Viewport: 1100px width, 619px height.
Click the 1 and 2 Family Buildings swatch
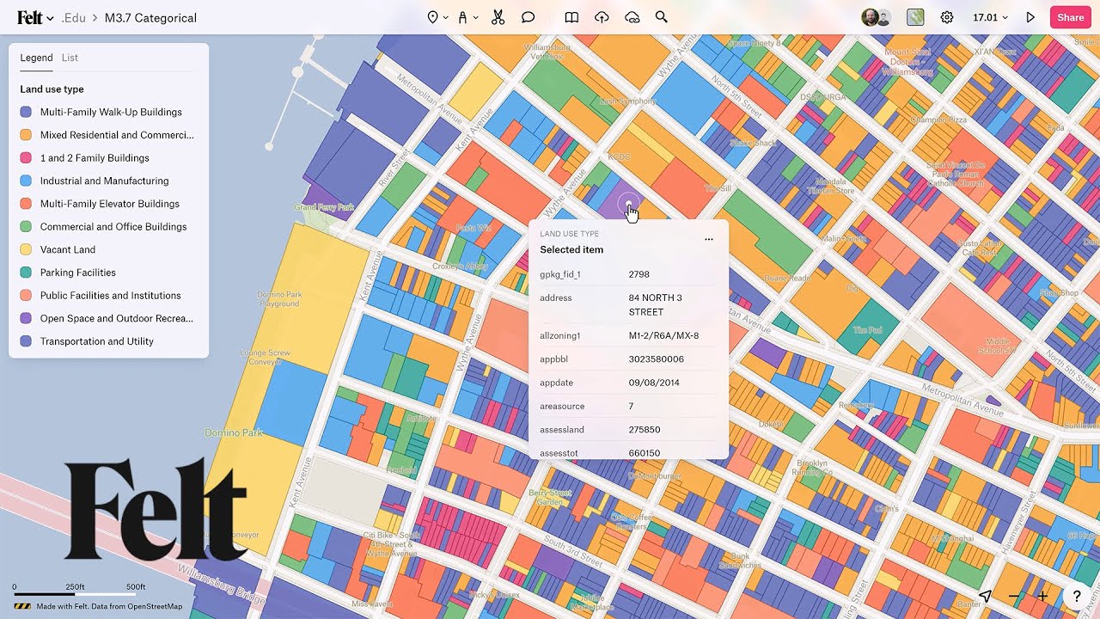coord(26,158)
